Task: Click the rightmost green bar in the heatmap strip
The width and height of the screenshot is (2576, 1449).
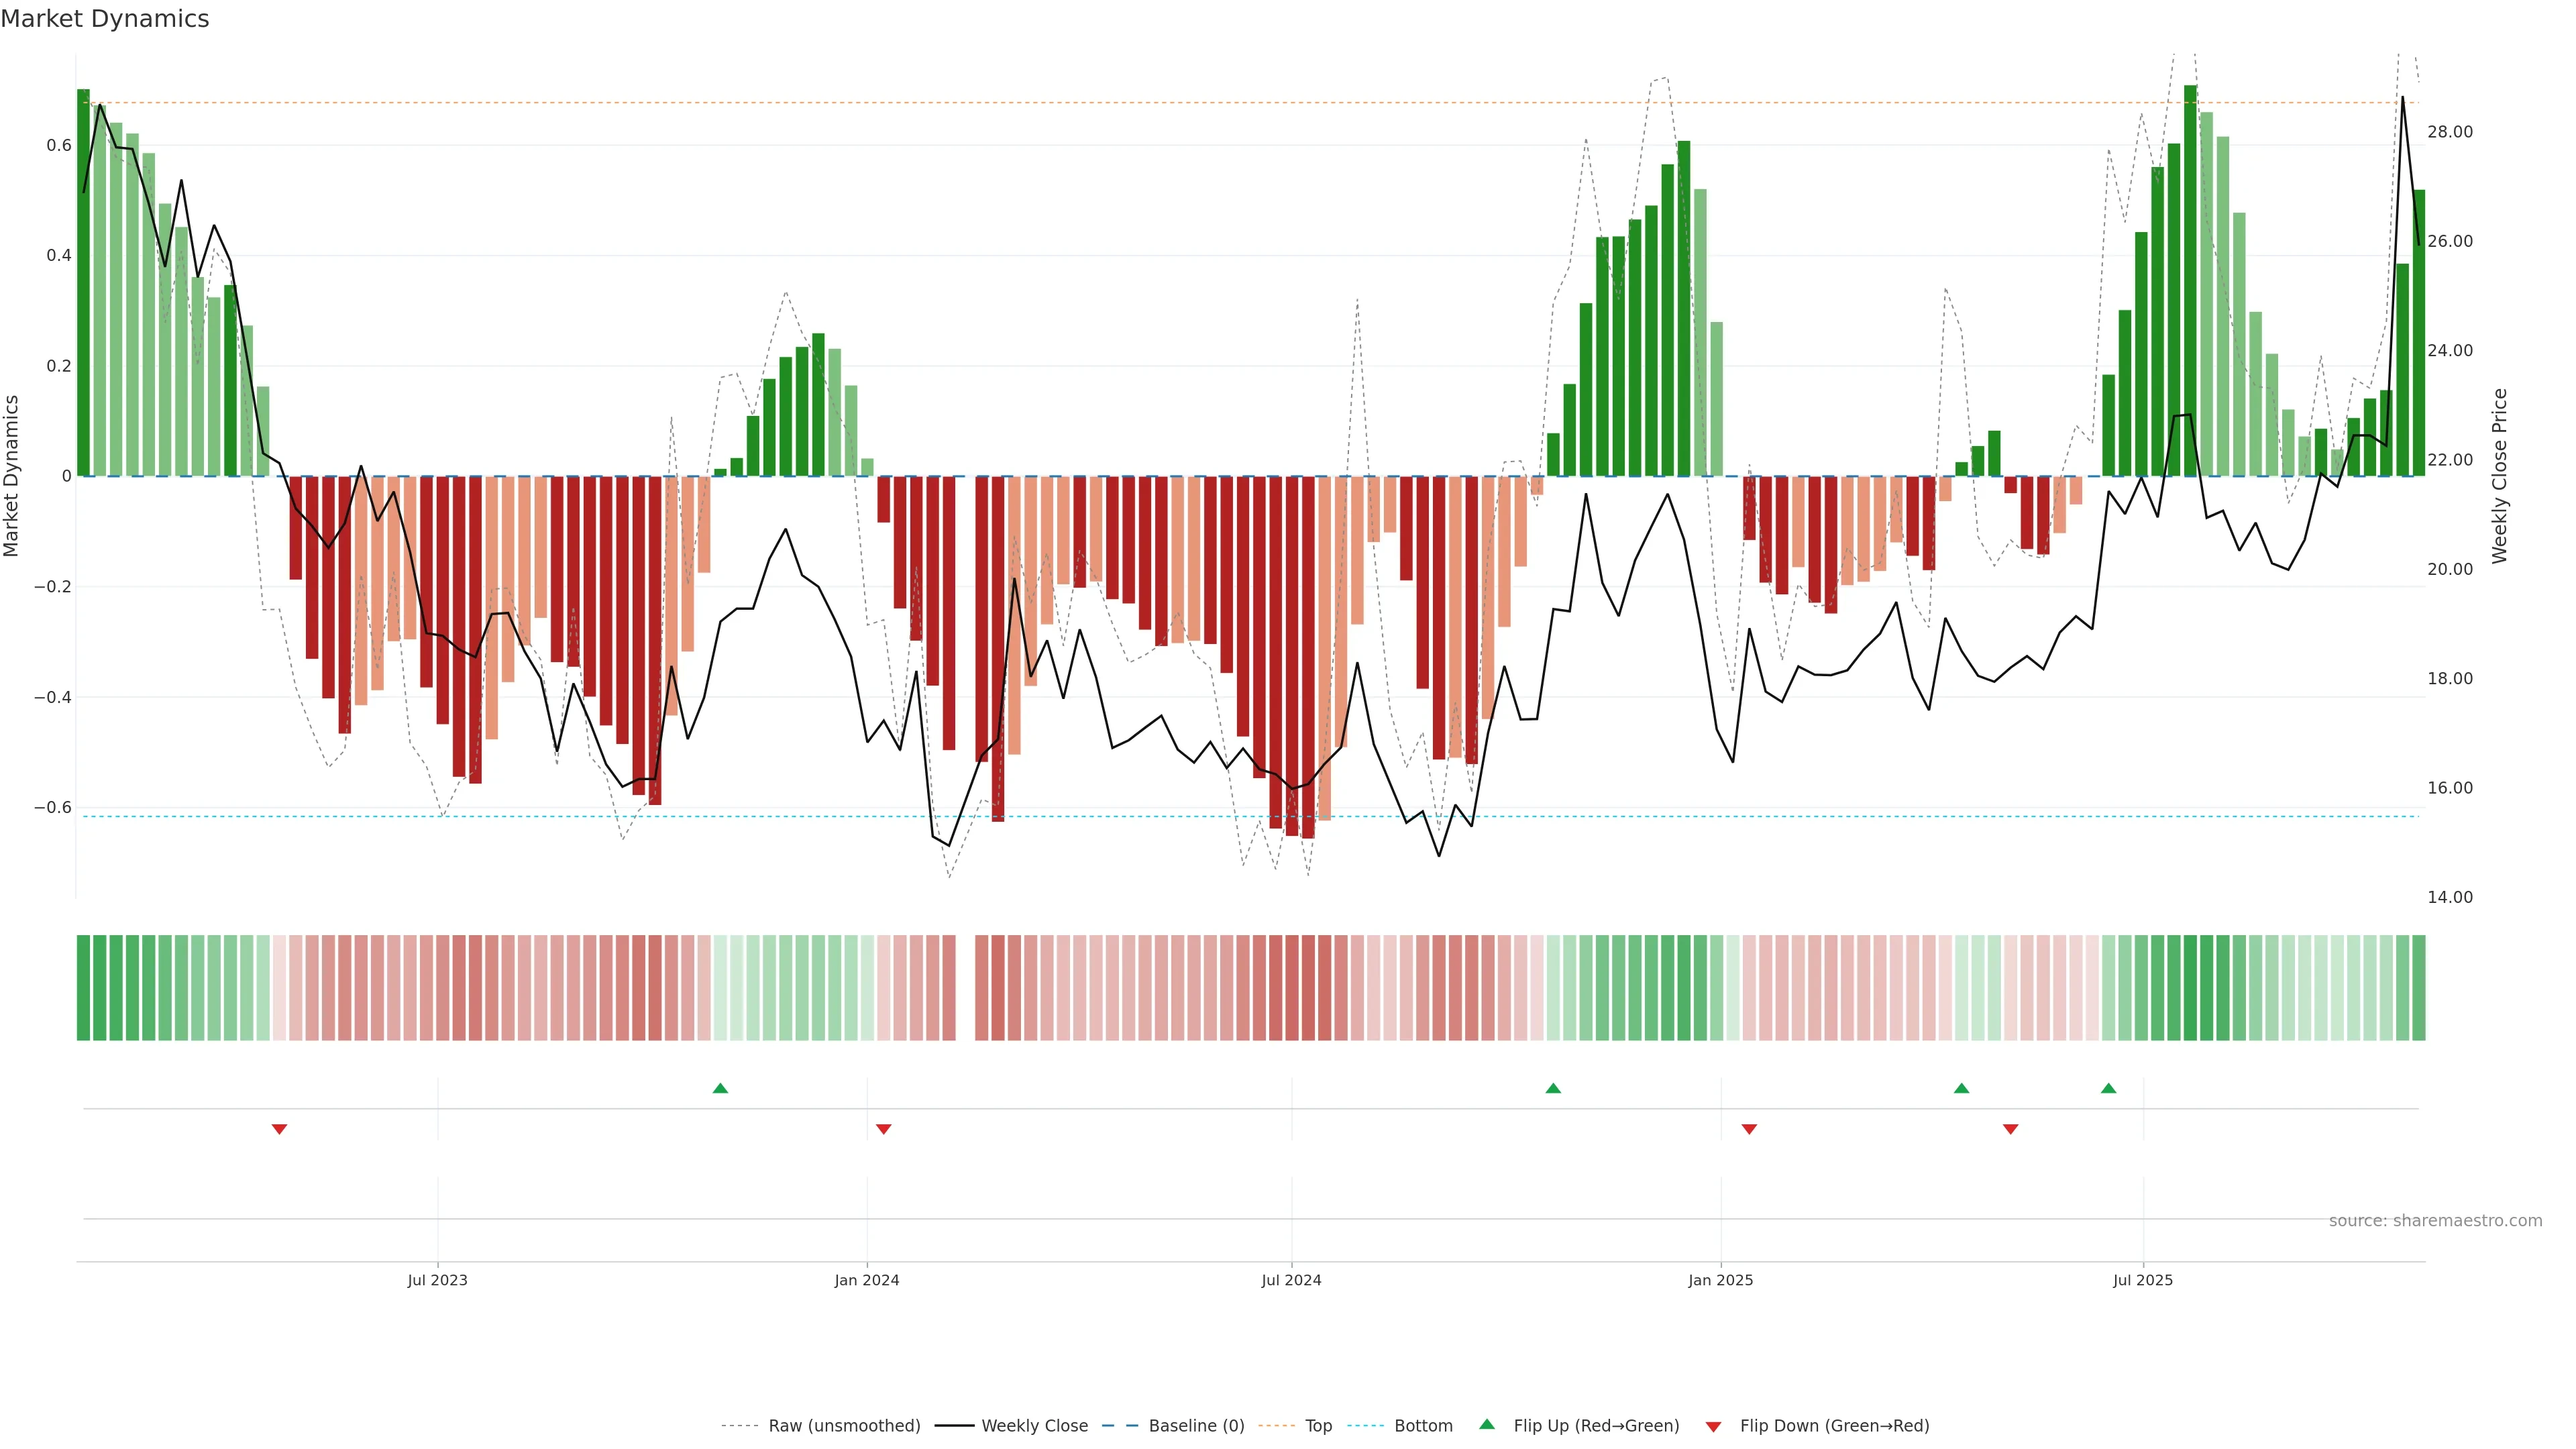Action: [x=2418, y=988]
